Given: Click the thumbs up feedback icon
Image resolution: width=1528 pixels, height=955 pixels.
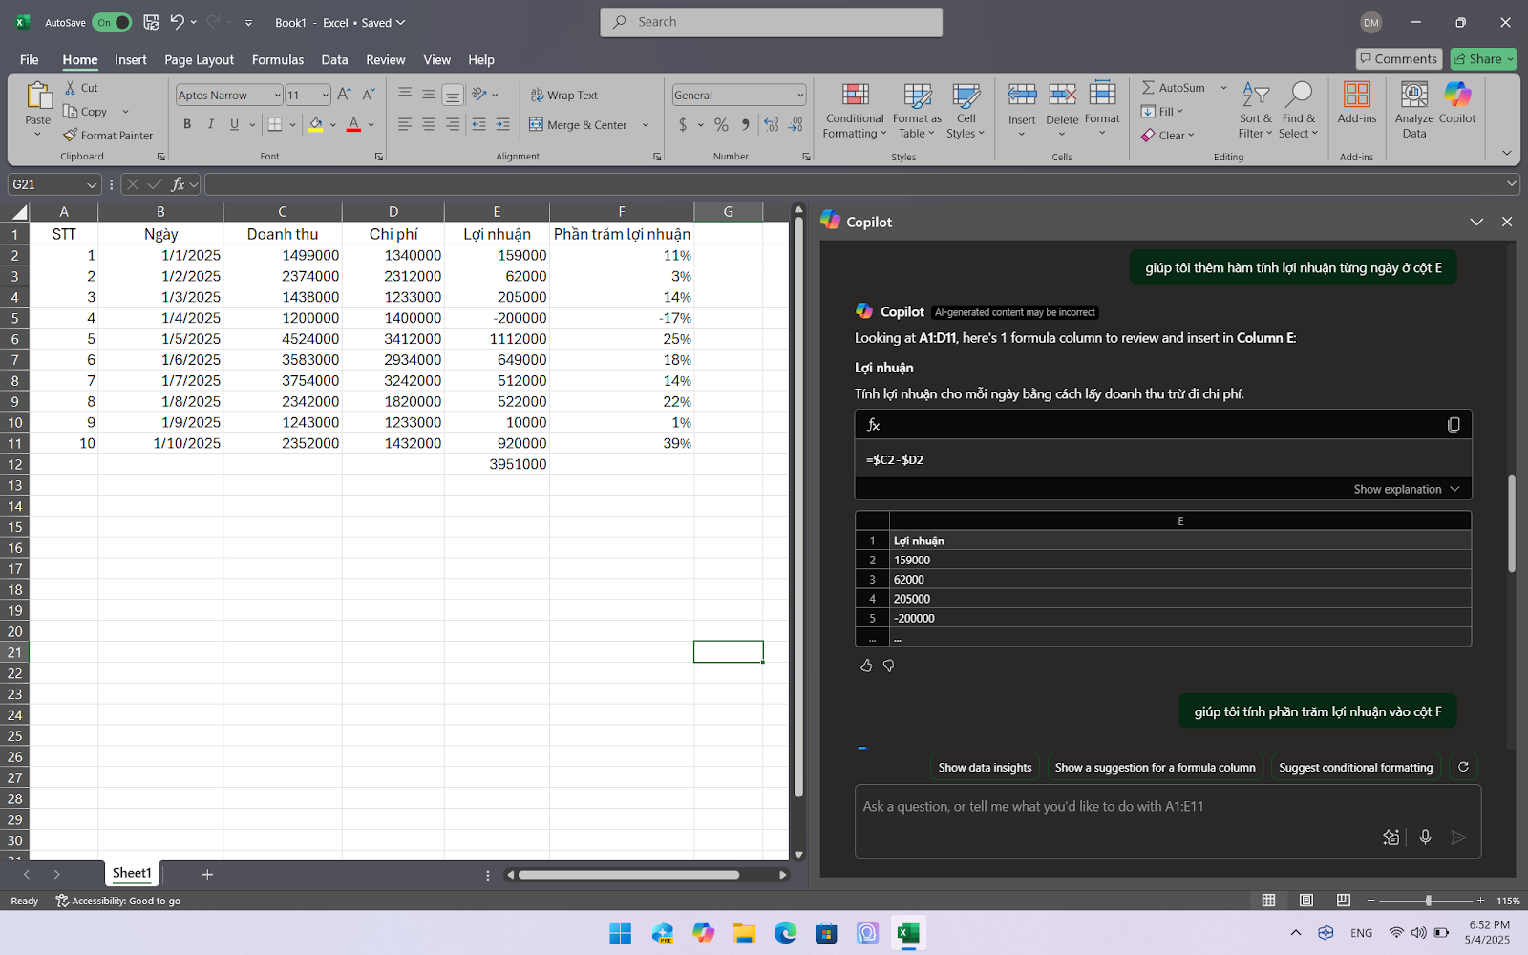Looking at the screenshot, I should (x=866, y=666).
